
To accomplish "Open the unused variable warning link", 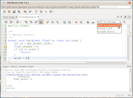I will pos(47,74).
